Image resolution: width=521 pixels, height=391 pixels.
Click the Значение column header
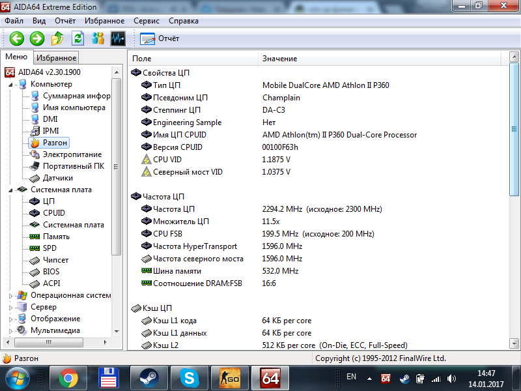point(380,59)
